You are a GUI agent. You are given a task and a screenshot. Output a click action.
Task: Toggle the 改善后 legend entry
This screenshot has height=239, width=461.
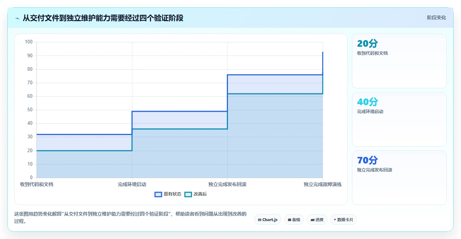point(195,194)
